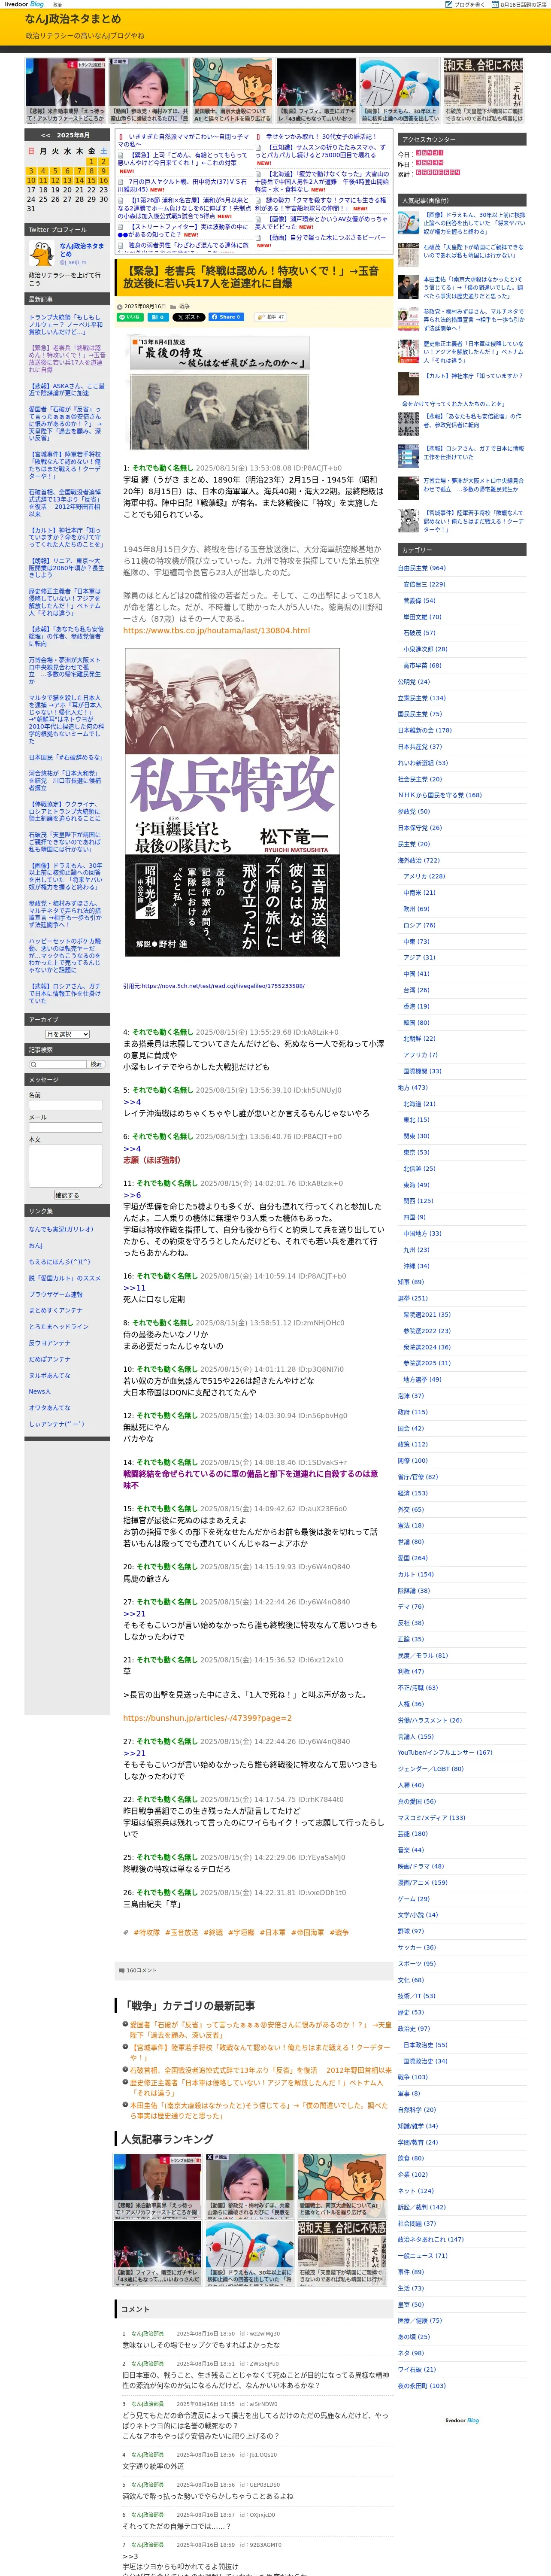Open the Trump thumbnail in the header row
This screenshot has width=551, height=2576.
(x=65, y=90)
